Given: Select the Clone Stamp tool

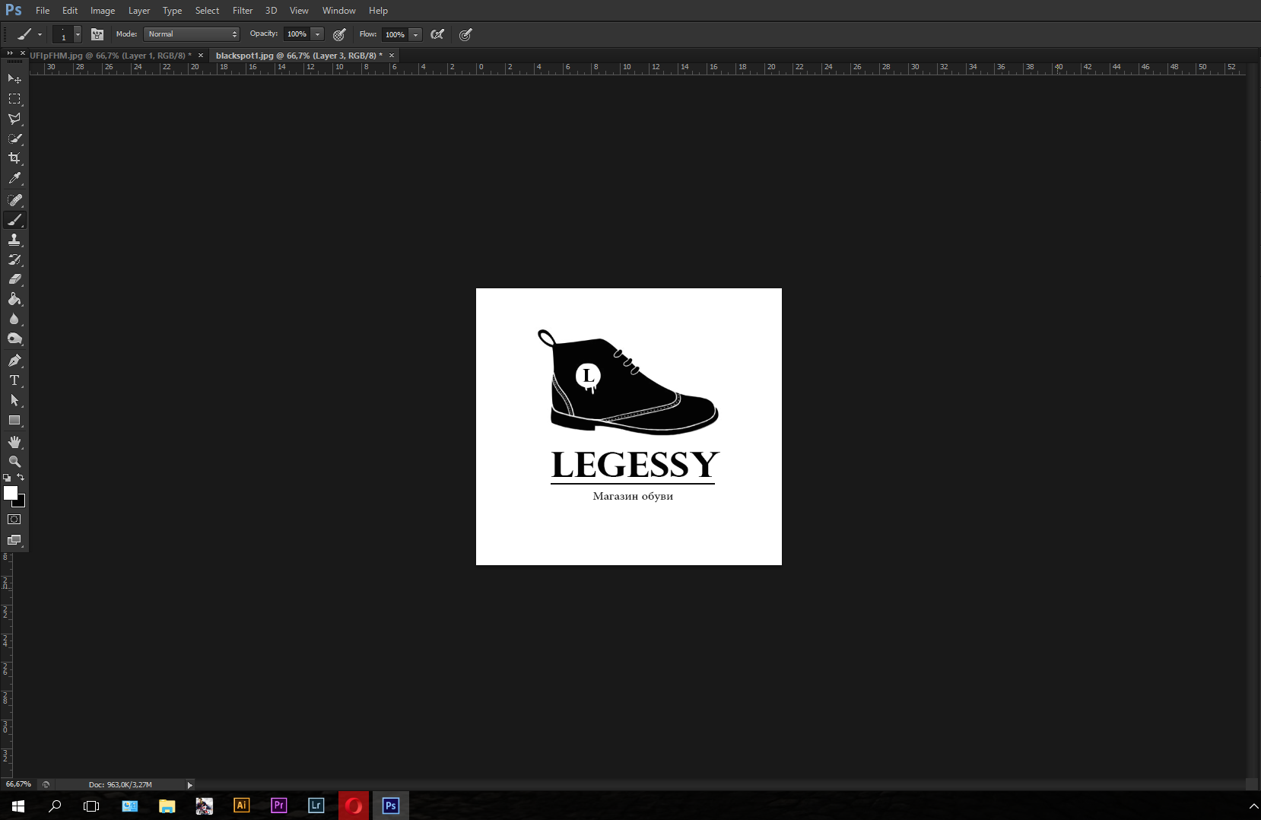Looking at the screenshot, I should (x=14, y=240).
